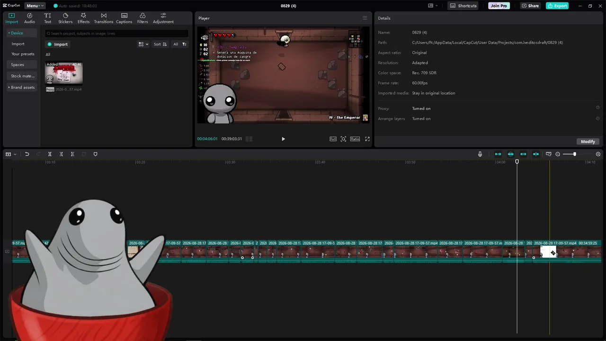Image resolution: width=606 pixels, height=341 pixels.
Task: Click the Share button
Action: (x=530, y=6)
